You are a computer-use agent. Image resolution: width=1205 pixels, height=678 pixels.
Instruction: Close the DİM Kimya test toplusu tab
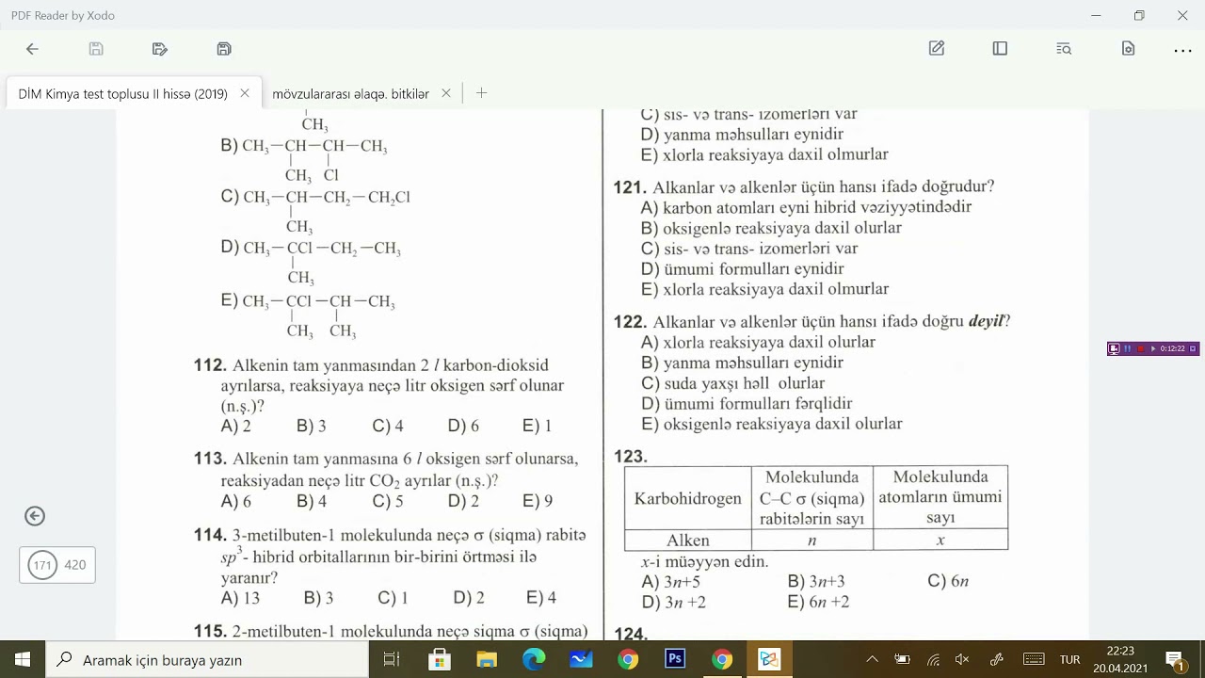click(245, 93)
